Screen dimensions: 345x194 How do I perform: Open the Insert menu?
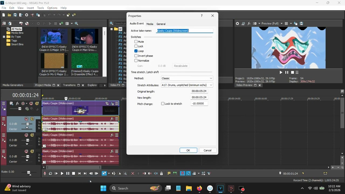point(30,8)
